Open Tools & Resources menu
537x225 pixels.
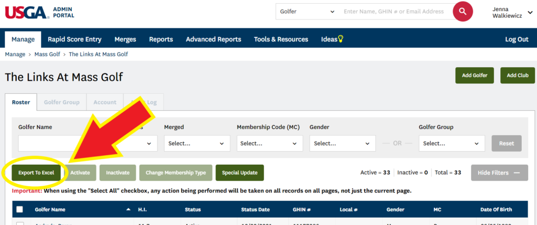tap(281, 39)
